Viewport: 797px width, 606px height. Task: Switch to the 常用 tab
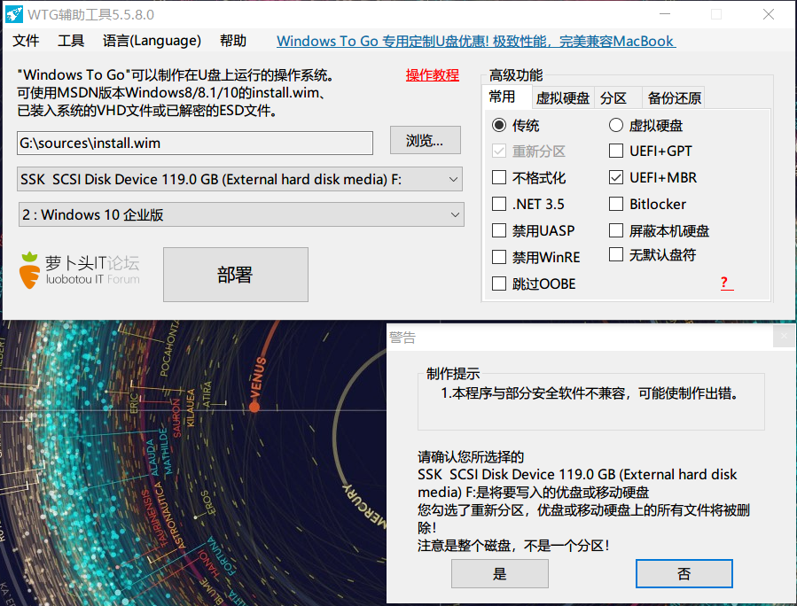pos(506,97)
